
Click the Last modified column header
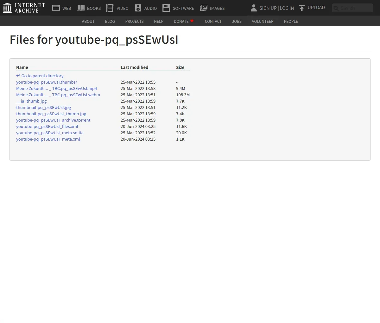[x=134, y=67]
